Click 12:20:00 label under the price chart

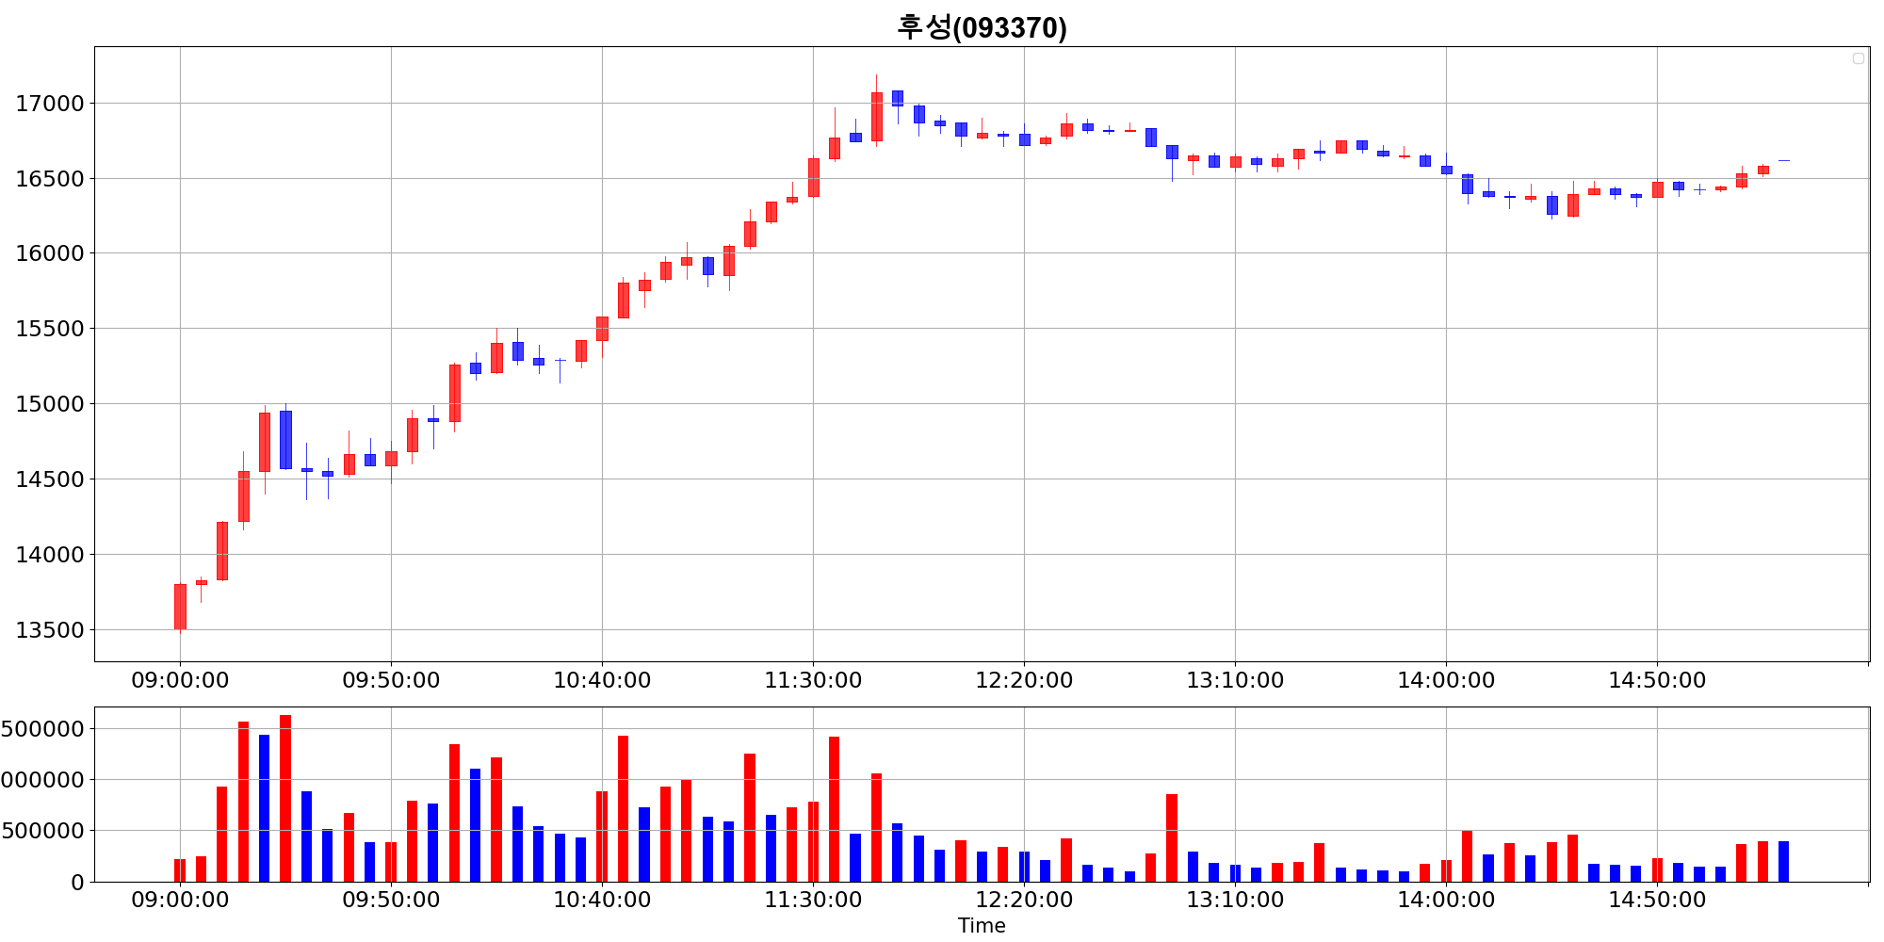1024,680
